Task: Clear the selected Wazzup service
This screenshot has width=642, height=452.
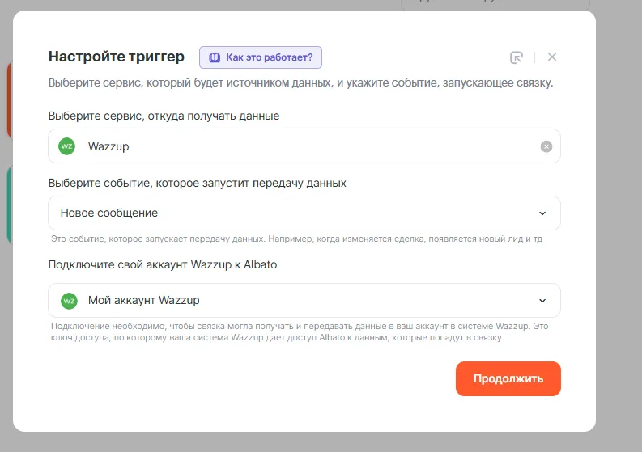Action: pyautogui.click(x=546, y=146)
